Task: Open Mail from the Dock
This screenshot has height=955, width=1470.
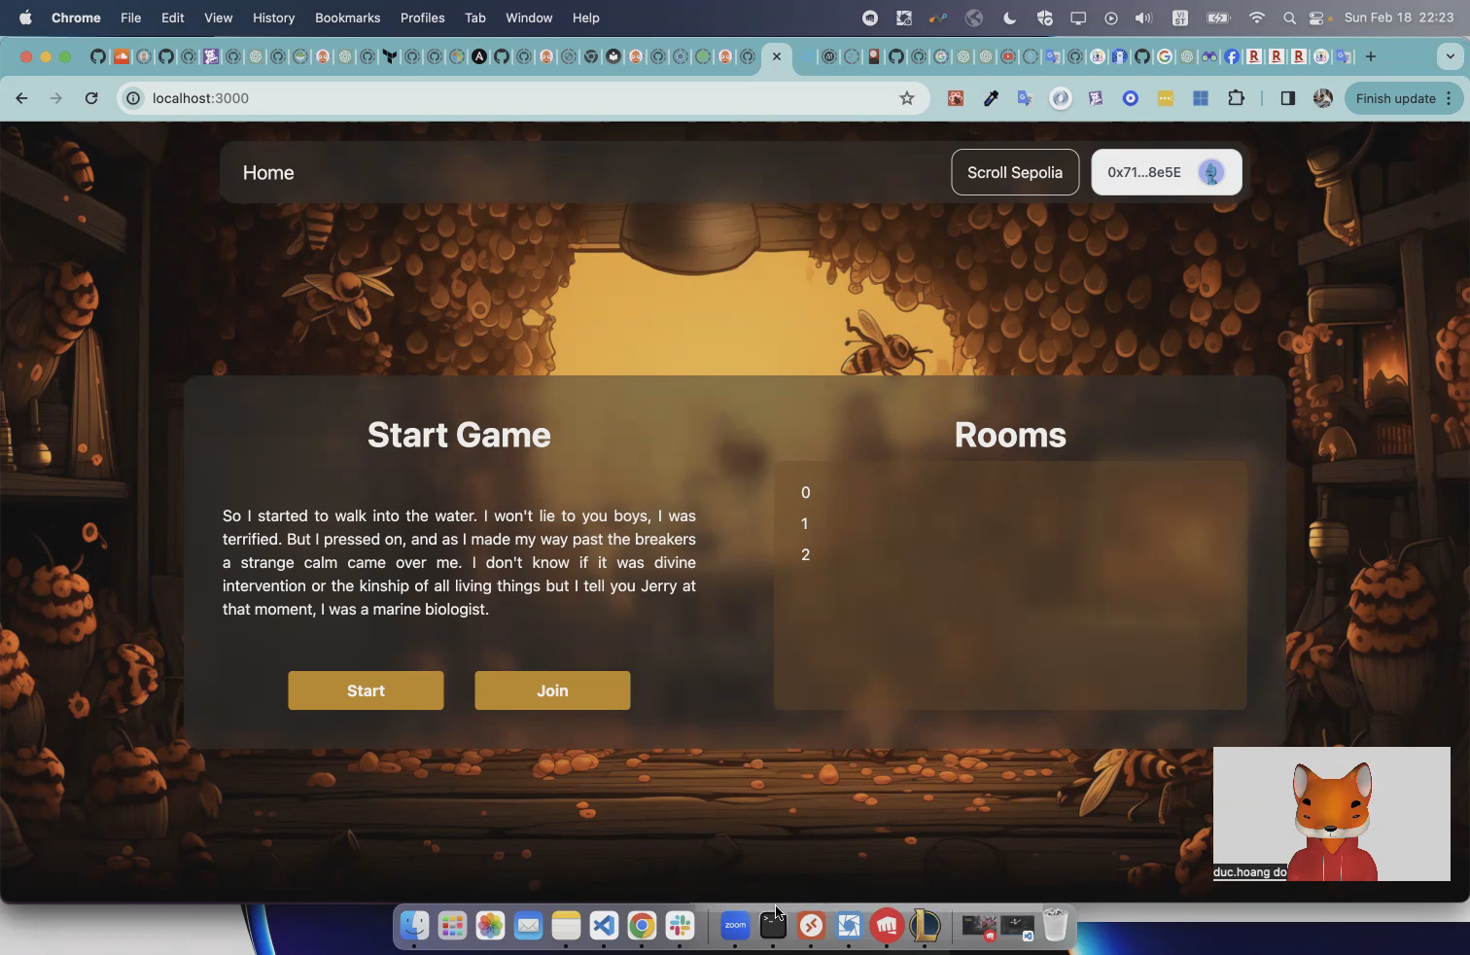Action: pyautogui.click(x=528, y=925)
